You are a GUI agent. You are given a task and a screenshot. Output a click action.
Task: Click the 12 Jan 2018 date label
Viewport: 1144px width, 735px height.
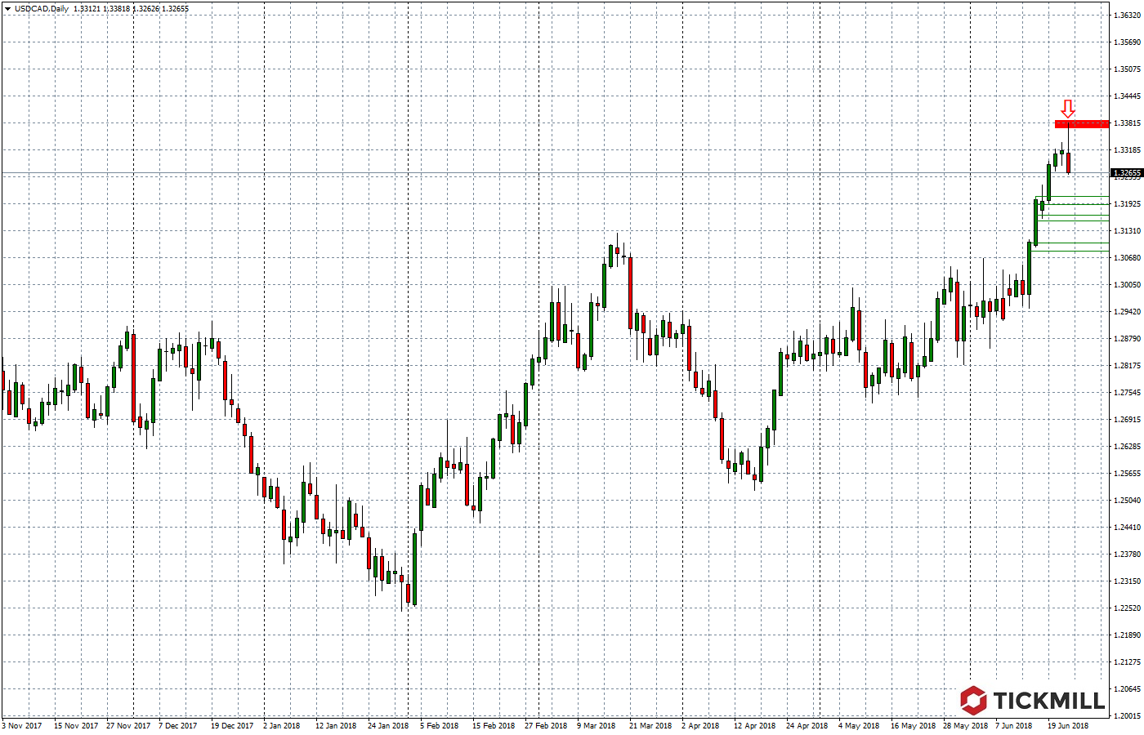pos(336,725)
